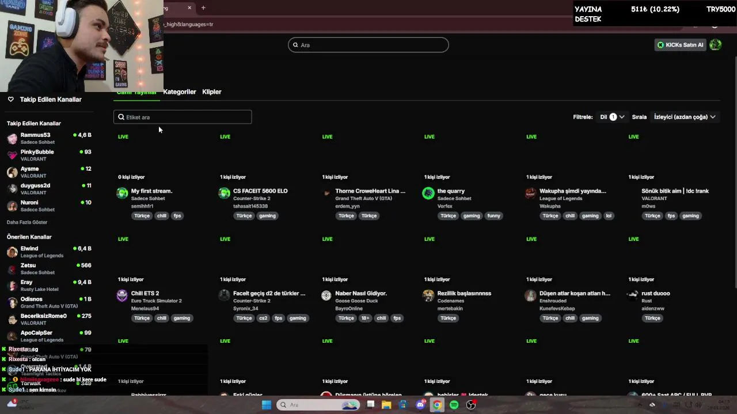Image resolution: width=737 pixels, height=414 pixels.
Task: Click Goose Goose Duck category link
Action: (356, 301)
